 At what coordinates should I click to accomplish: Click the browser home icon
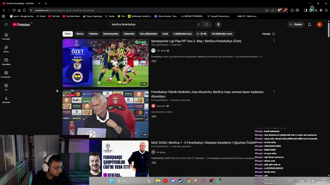[x=19, y=10]
